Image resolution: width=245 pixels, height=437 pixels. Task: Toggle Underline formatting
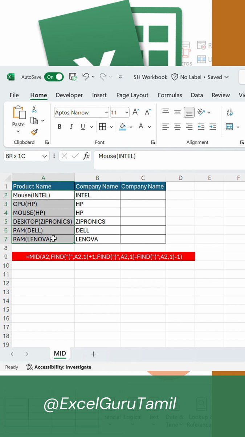click(x=83, y=127)
